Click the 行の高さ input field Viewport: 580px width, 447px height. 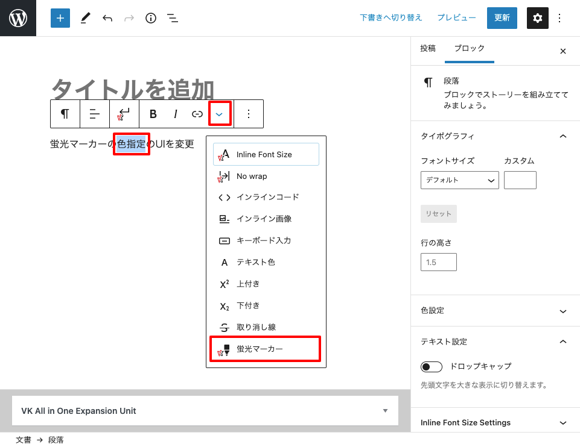point(438,262)
